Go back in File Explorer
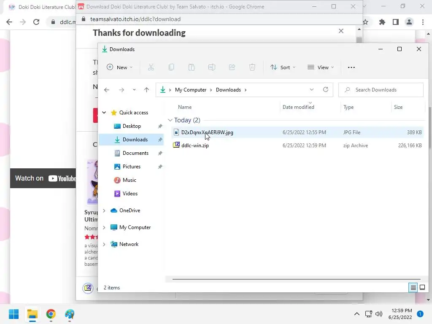432x324 pixels. [107, 90]
